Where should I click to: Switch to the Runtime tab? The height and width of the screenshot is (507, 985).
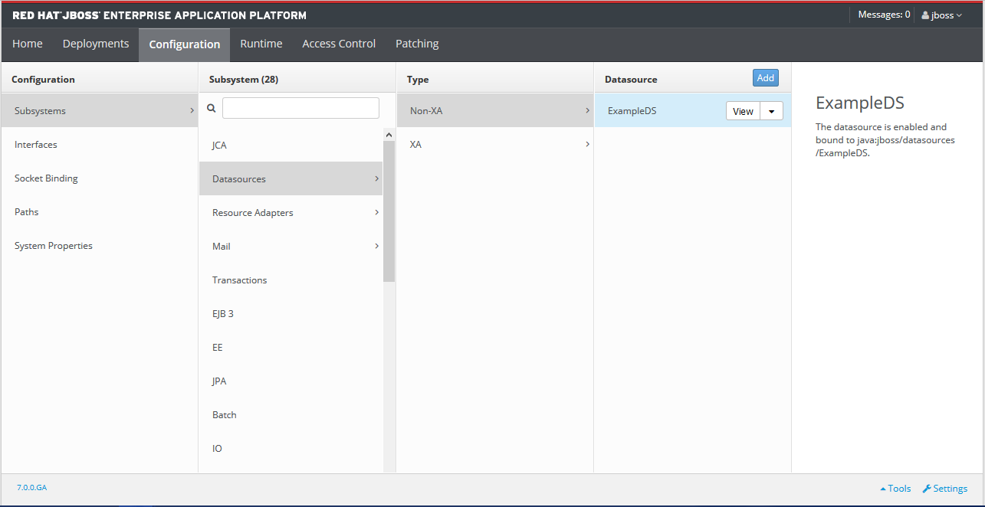[x=261, y=44]
